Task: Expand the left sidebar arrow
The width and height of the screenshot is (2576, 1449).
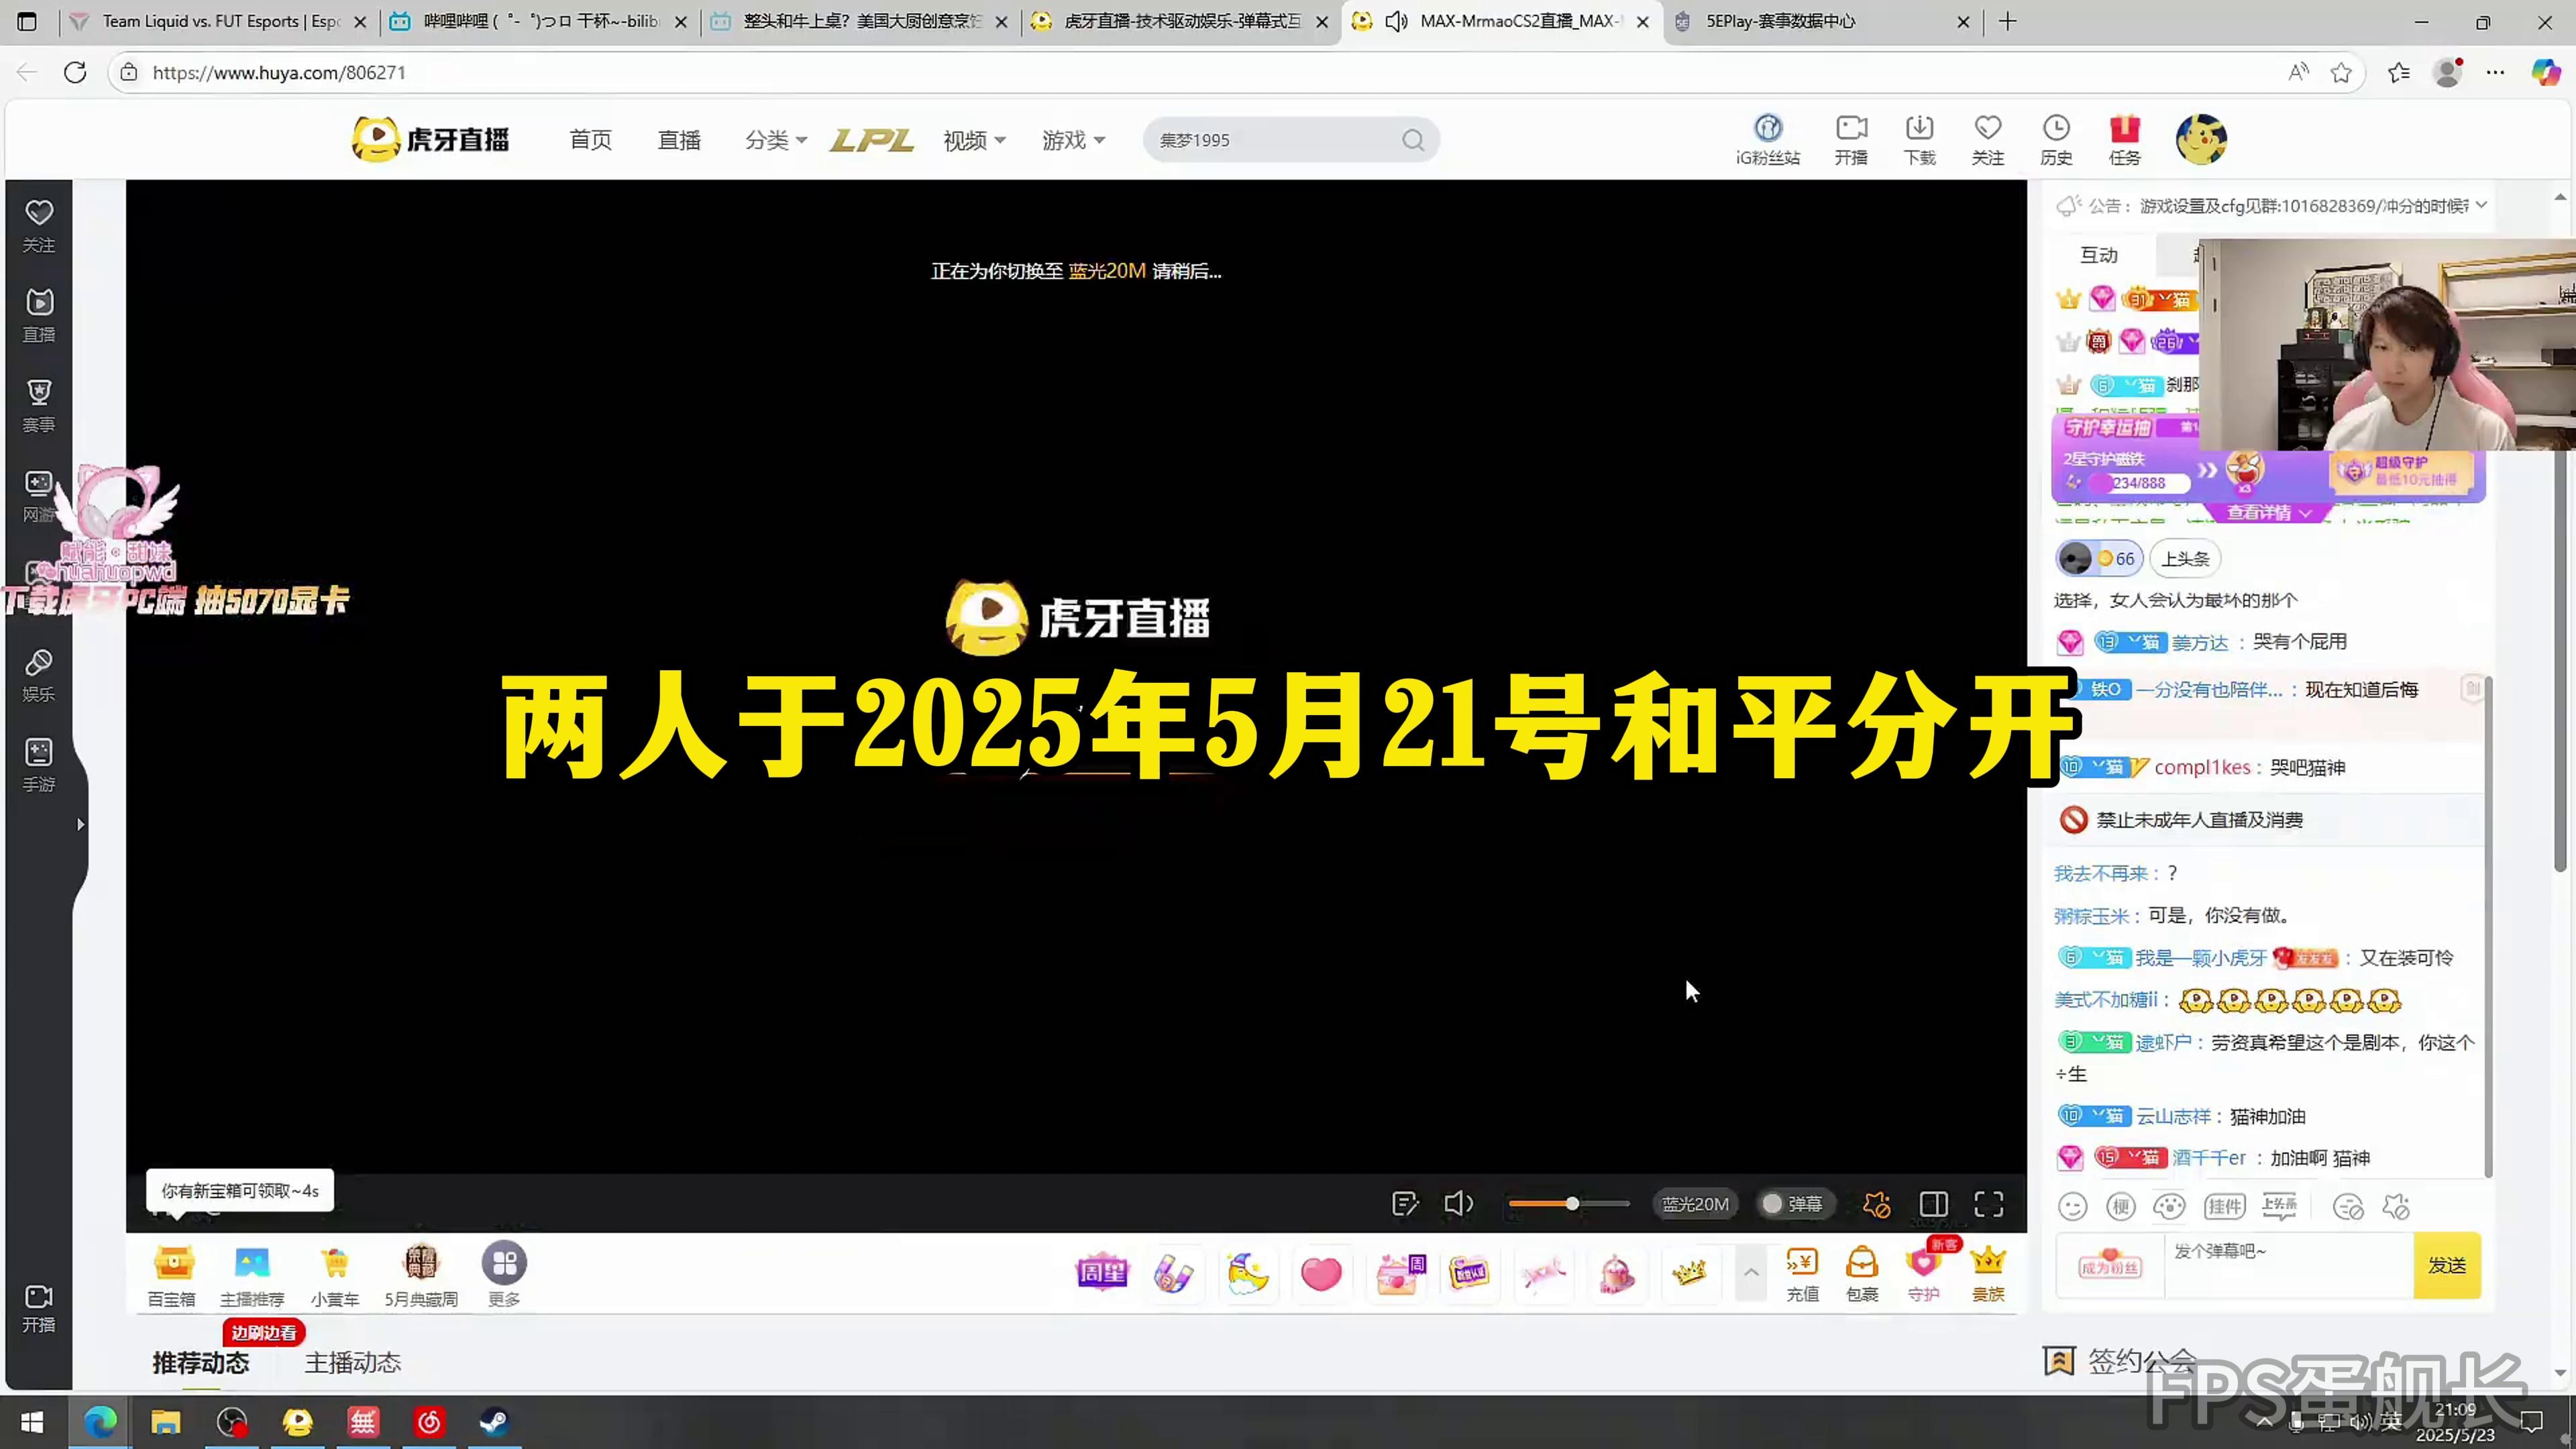Action: click(x=80, y=825)
